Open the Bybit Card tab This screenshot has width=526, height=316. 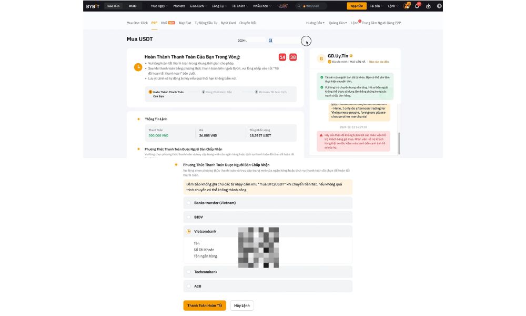pyautogui.click(x=228, y=23)
